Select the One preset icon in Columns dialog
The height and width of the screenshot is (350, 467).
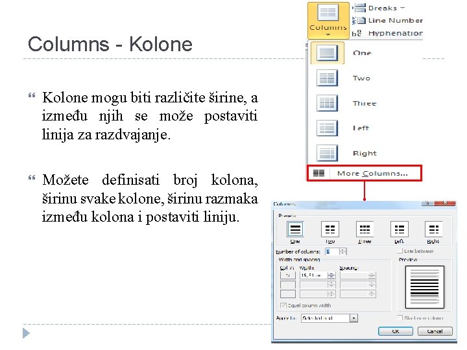295,229
